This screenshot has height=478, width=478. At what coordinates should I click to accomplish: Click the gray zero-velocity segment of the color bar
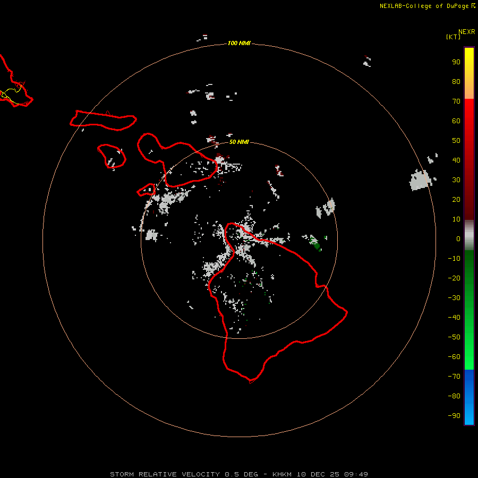469,235
